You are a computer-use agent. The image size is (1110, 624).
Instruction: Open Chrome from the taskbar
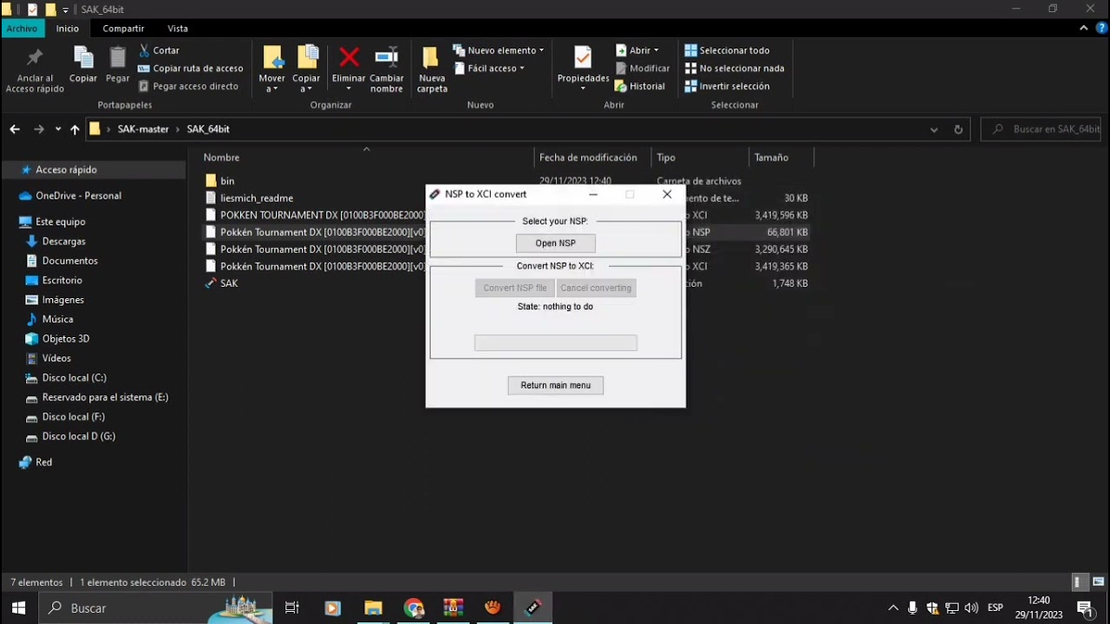click(x=414, y=608)
